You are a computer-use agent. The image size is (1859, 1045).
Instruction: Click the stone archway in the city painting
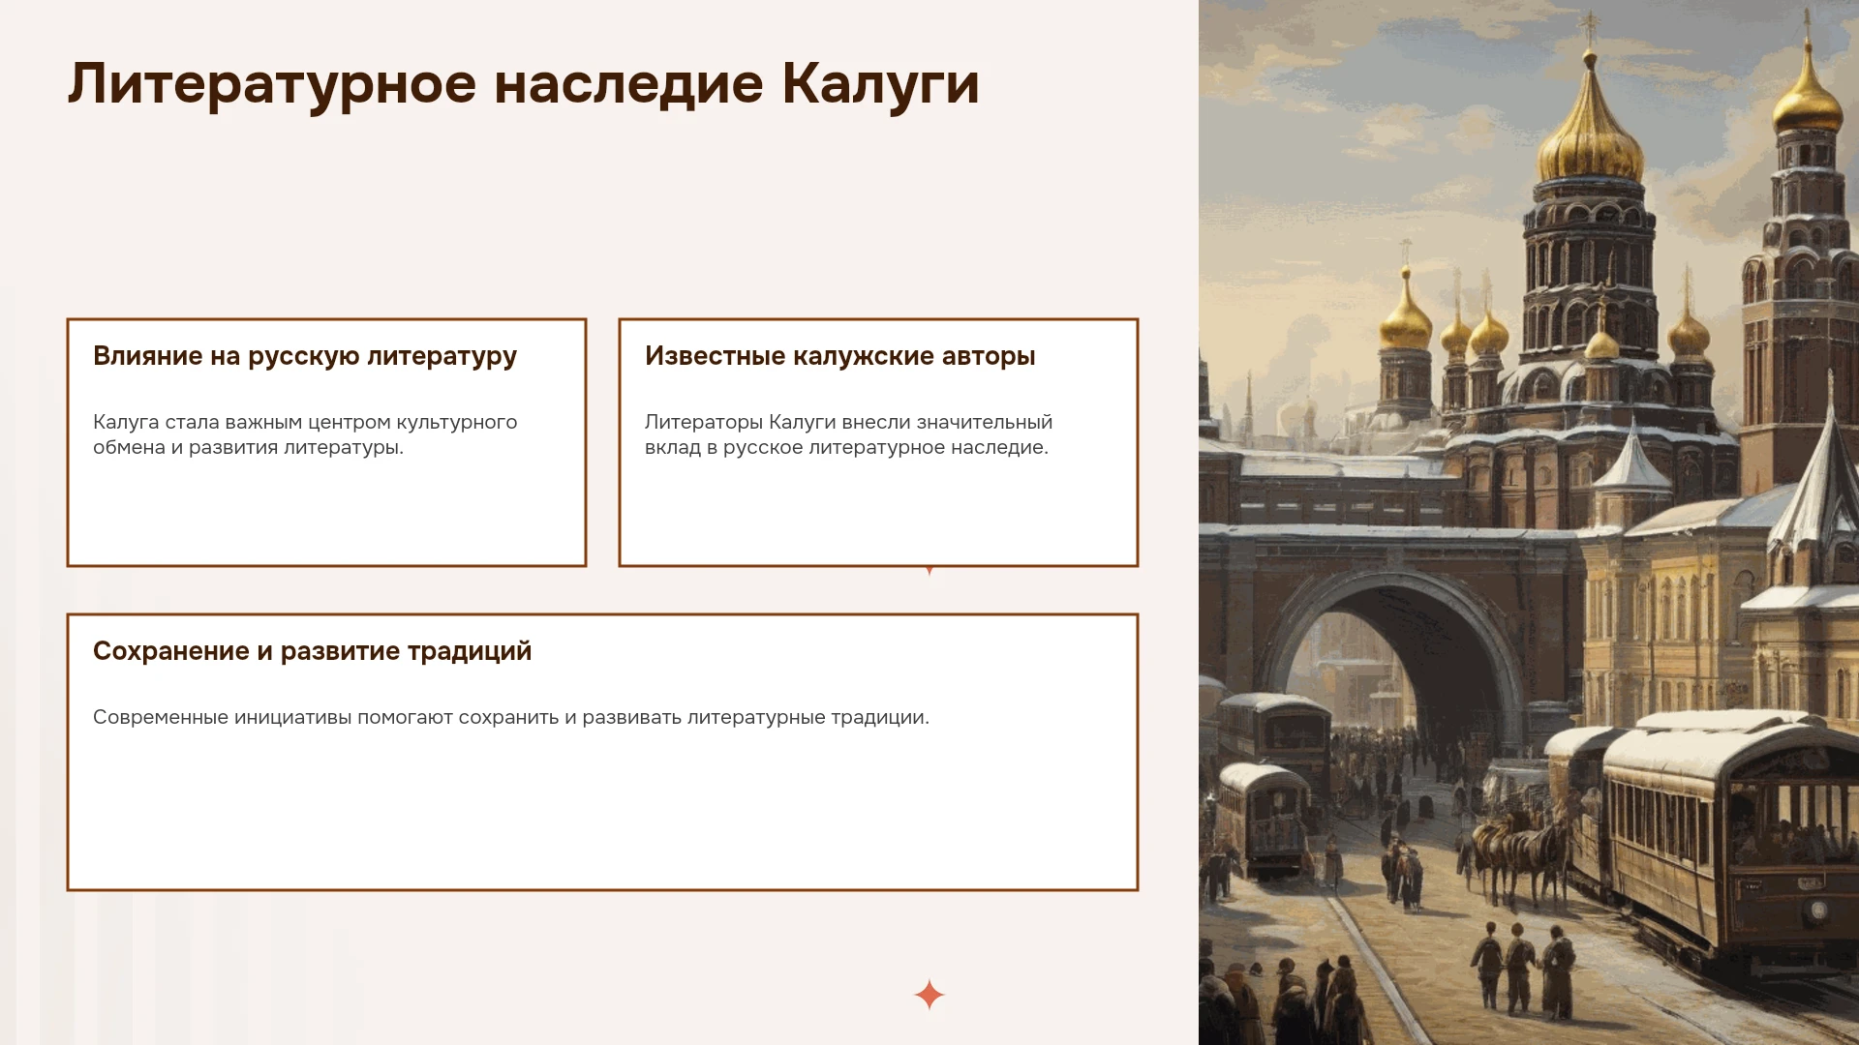pyautogui.click(x=1394, y=658)
